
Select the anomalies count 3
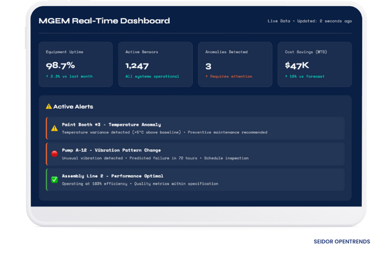(208, 66)
